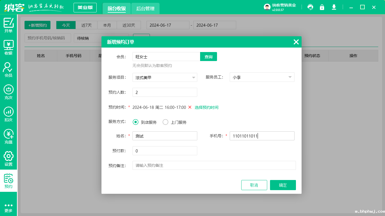Click the 纳客营销美业 account name
Viewport: 385px width, 216px height.
[x=284, y=5]
